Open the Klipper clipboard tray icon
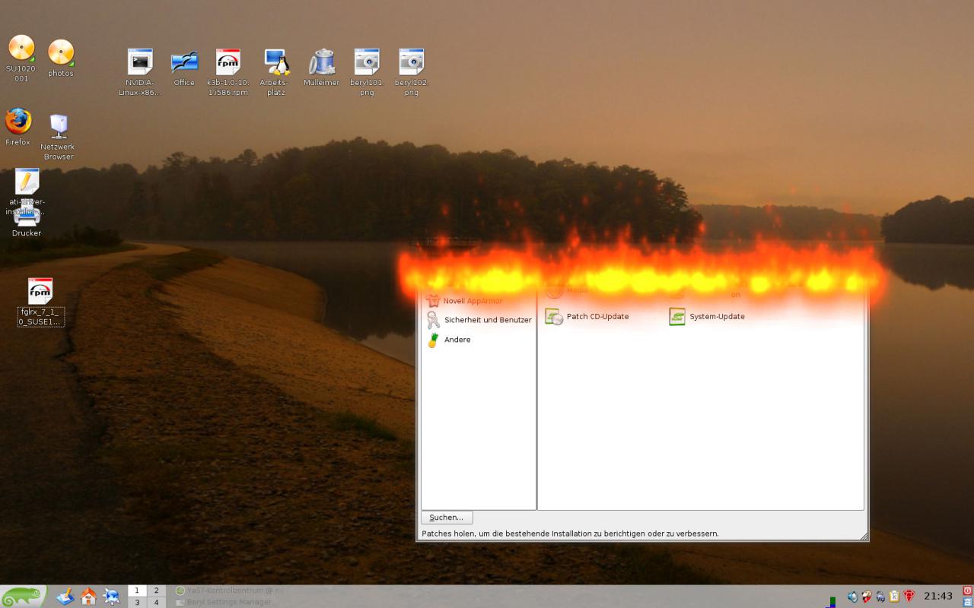The image size is (974, 608). point(895,597)
